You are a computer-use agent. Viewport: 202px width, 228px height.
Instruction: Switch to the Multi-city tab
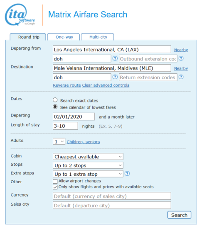pos(98,37)
